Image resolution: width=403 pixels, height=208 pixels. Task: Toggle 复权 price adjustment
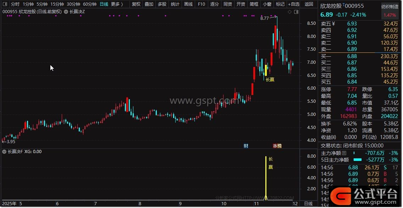136,4
